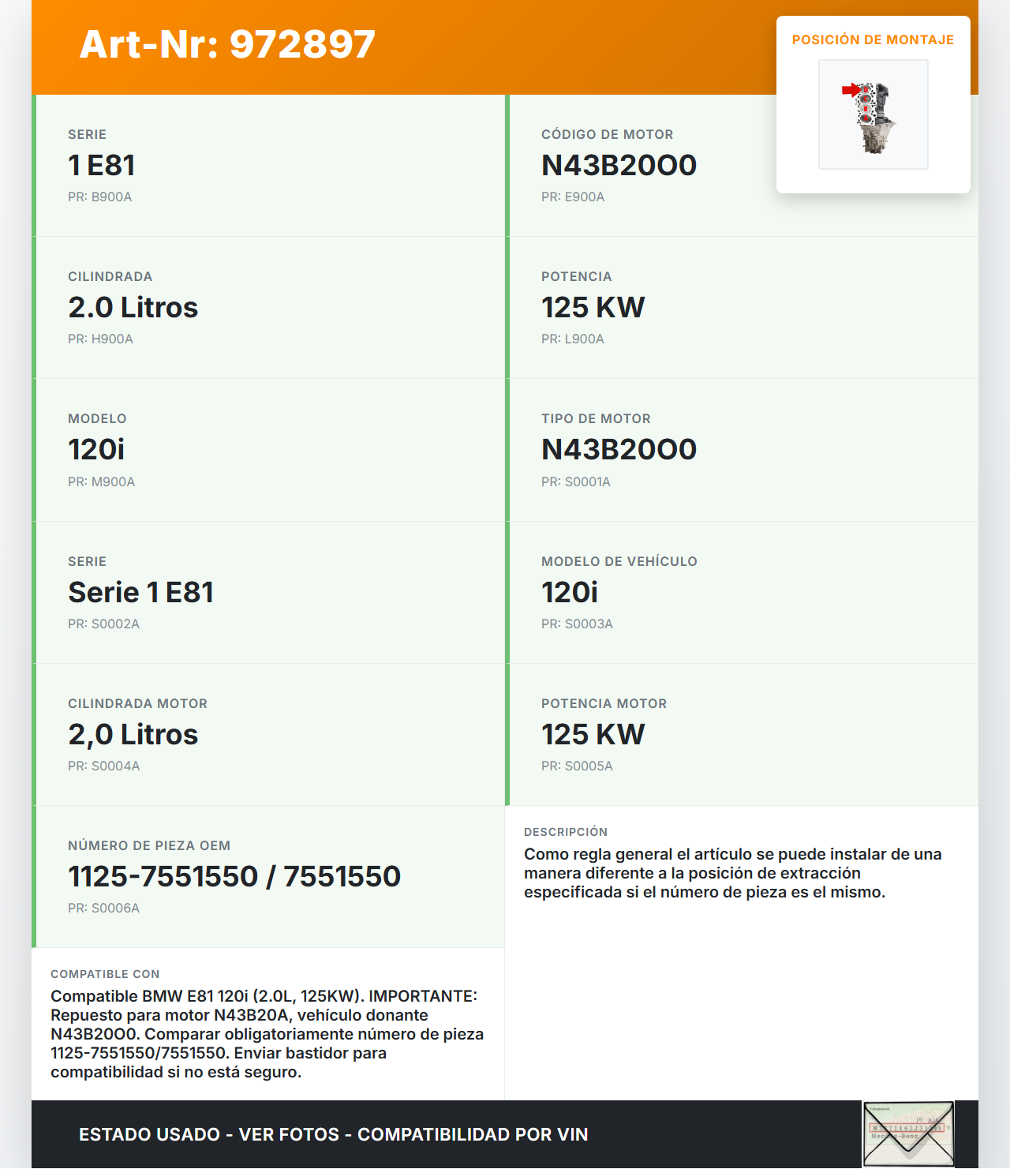Click the 125 KW value under POTENCIA

pyautogui.click(x=593, y=307)
